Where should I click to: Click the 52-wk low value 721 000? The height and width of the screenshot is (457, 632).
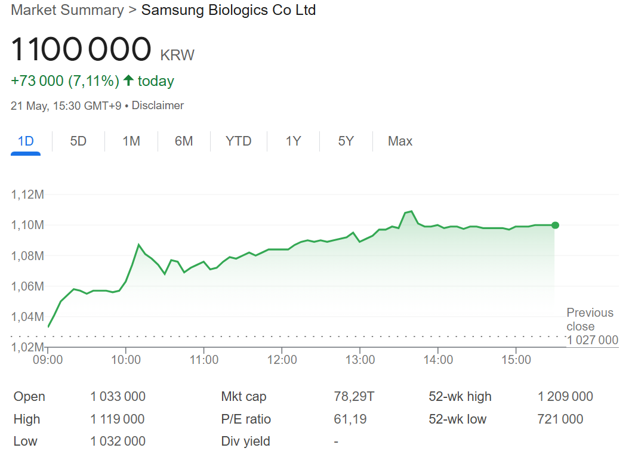(560, 419)
